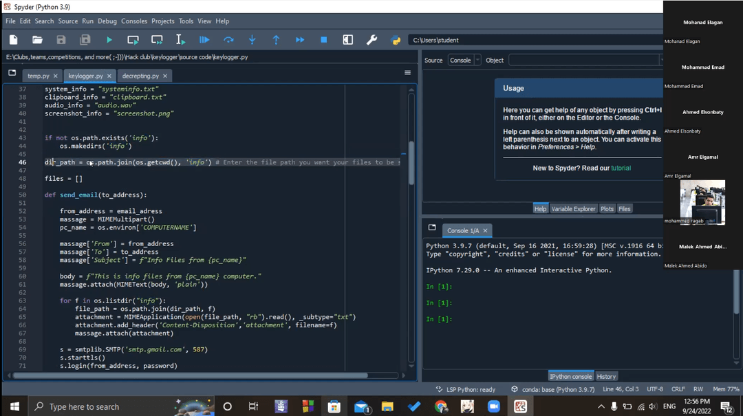
Task: Open Google Chrome from the taskbar
Action: pyautogui.click(x=441, y=406)
